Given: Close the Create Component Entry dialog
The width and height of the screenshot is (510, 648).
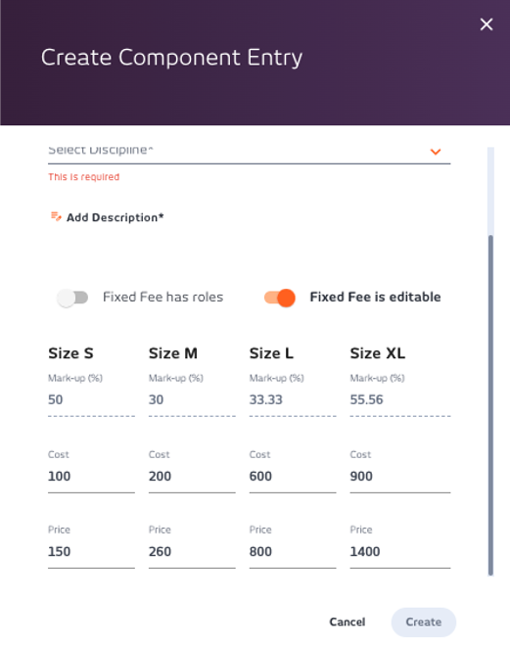Looking at the screenshot, I should [x=487, y=24].
